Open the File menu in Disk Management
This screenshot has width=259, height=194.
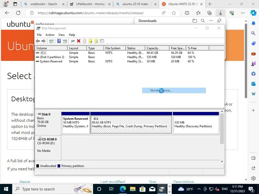tap(39, 35)
